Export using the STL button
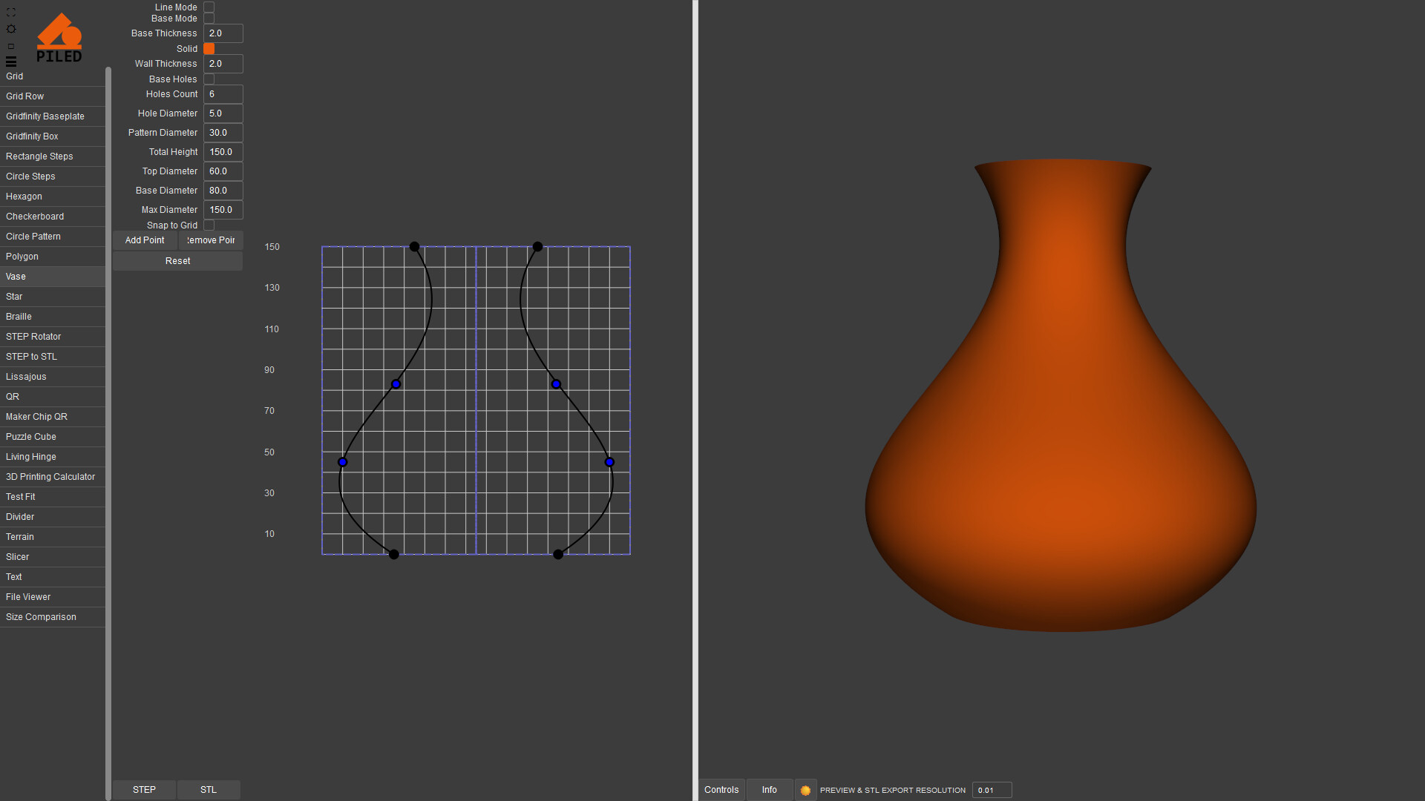Image resolution: width=1425 pixels, height=801 pixels. [209, 790]
